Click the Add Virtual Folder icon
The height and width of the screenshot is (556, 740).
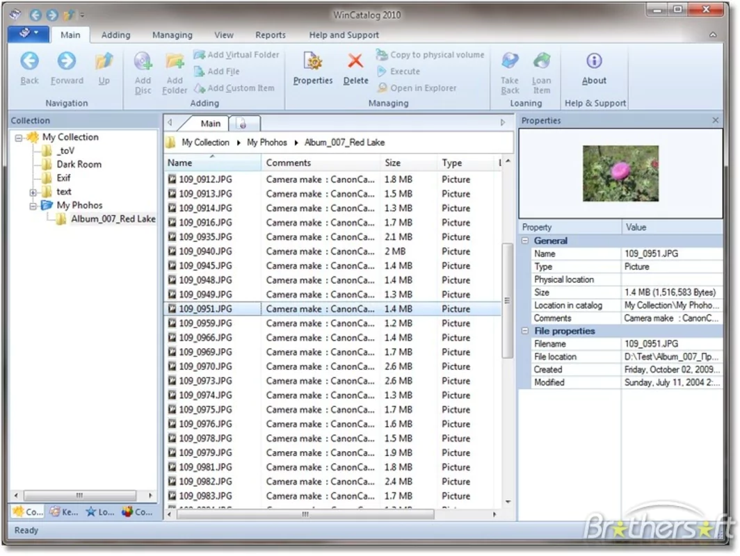200,54
